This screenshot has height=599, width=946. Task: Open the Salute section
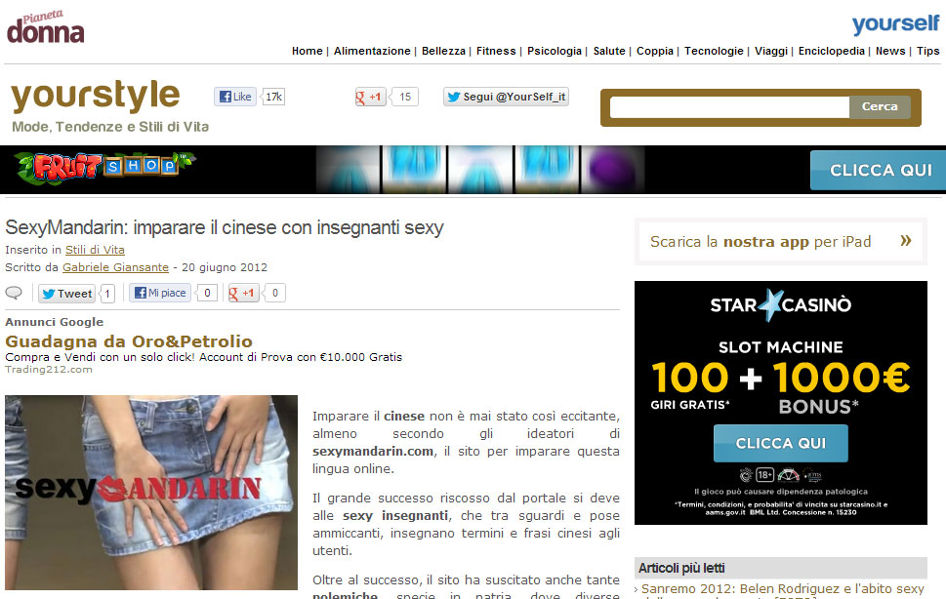[x=609, y=52]
